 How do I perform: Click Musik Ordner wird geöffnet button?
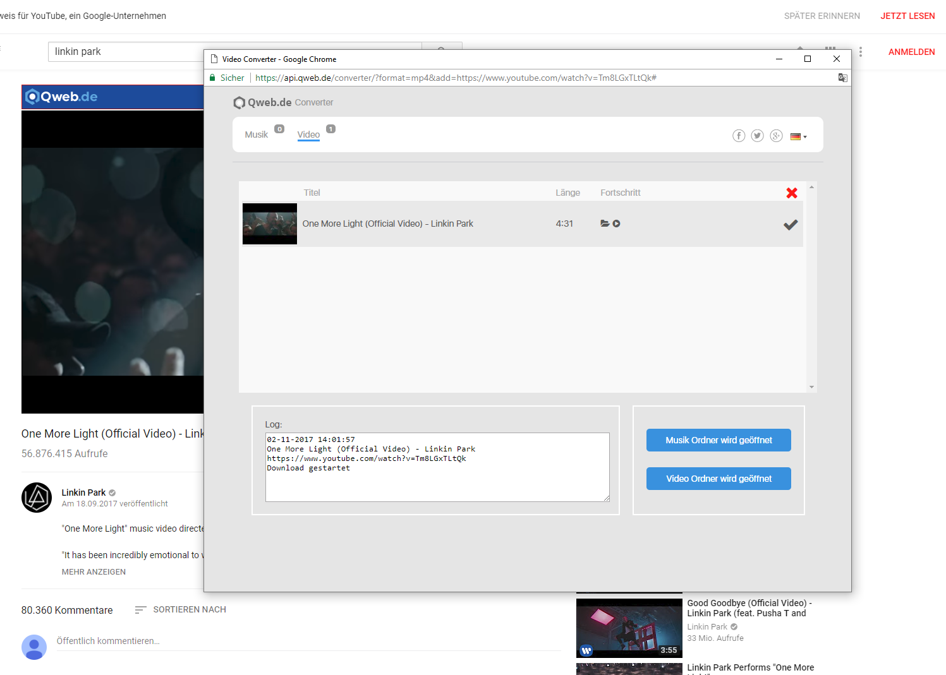(x=719, y=440)
